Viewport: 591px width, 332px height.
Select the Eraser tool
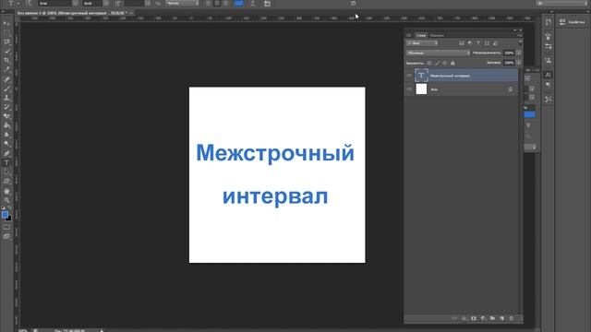tap(6, 116)
